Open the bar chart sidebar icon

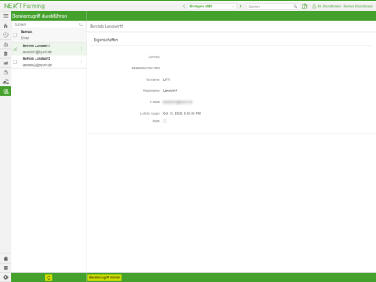(6, 63)
